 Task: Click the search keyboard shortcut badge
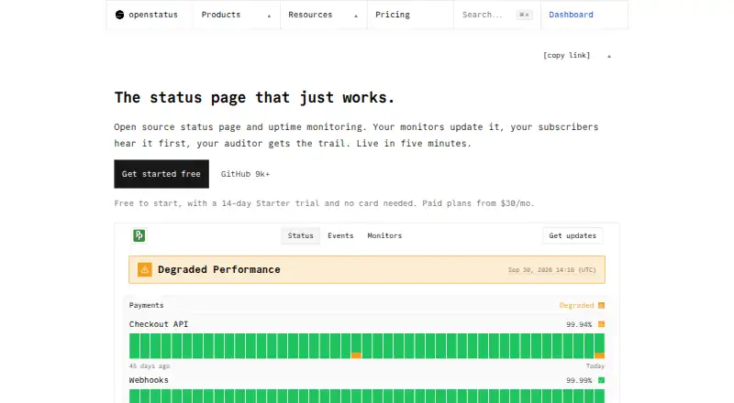[x=524, y=15]
